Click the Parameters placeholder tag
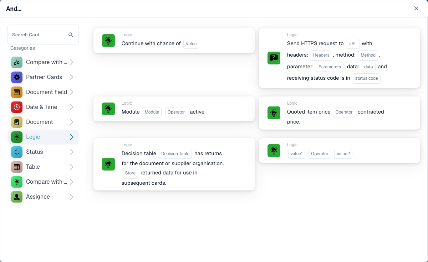Image resolution: width=428 pixels, height=262 pixels. point(330,67)
